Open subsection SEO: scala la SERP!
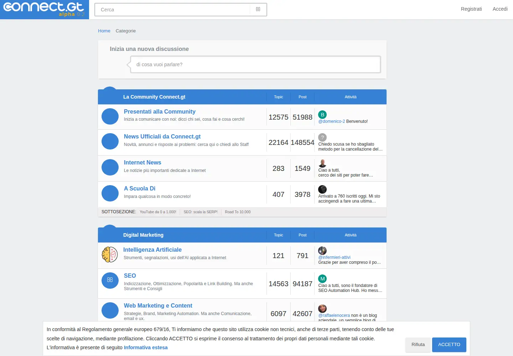The width and height of the screenshot is (513, 356). point(201,212)
